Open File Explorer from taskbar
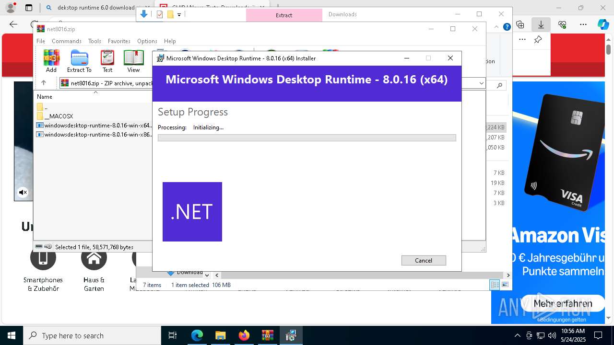 pyautogui.click(x=220, y=335)
